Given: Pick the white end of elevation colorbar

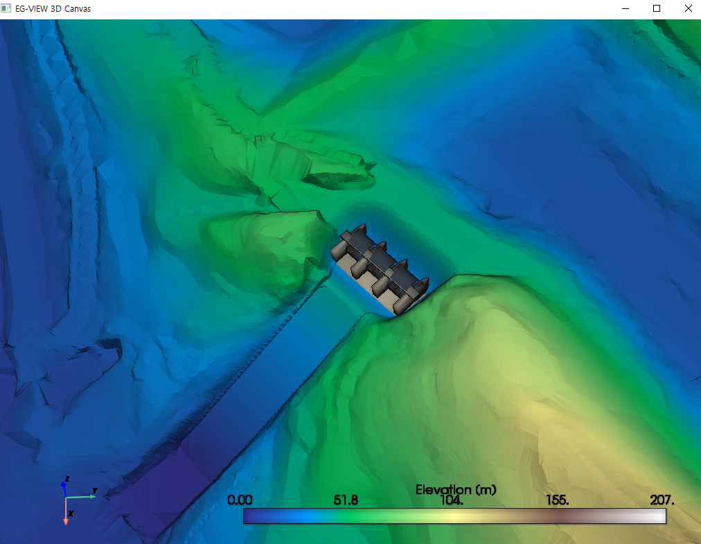Looking at the screenshot, I should [x=660, y=516].
